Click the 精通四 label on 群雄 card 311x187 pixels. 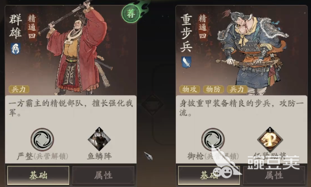coord(32,26)
